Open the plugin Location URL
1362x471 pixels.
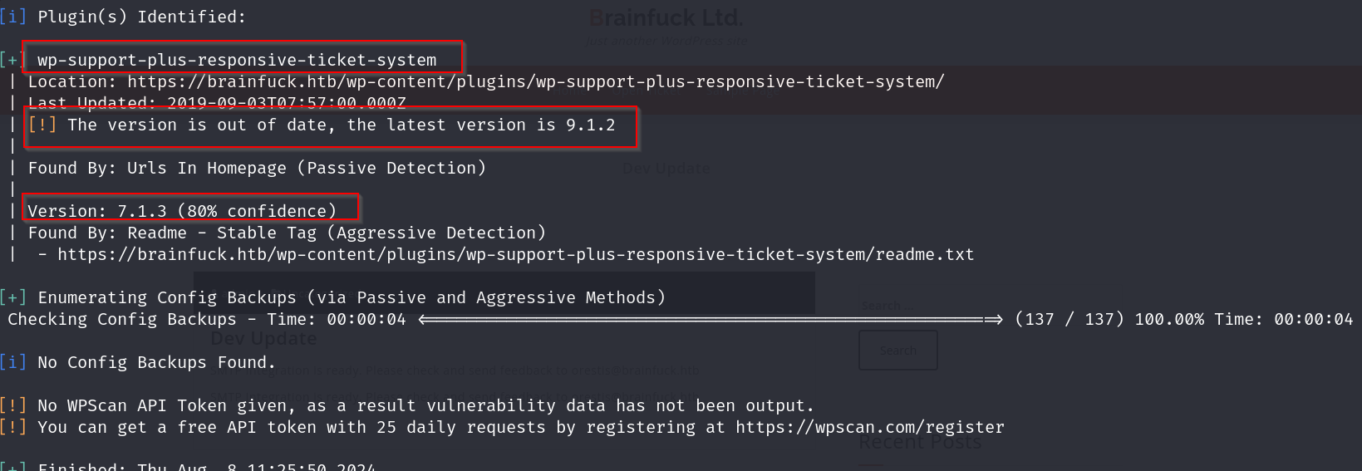click(x=535, y=81)
